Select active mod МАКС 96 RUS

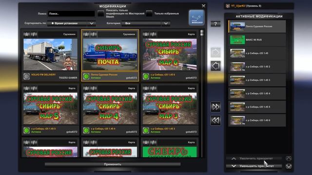tap(257, 40)
